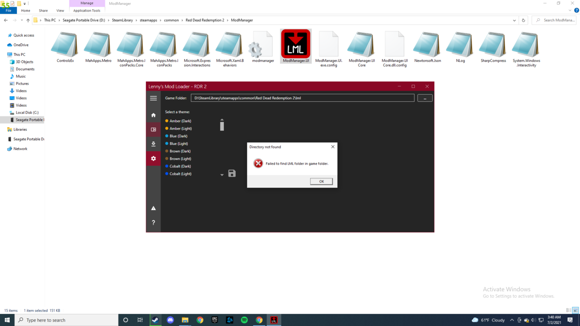Image resolution: width=580 pixels, height=326 pixels.
Task: Open the recent locations dropdown arrow
Action: 22,20
